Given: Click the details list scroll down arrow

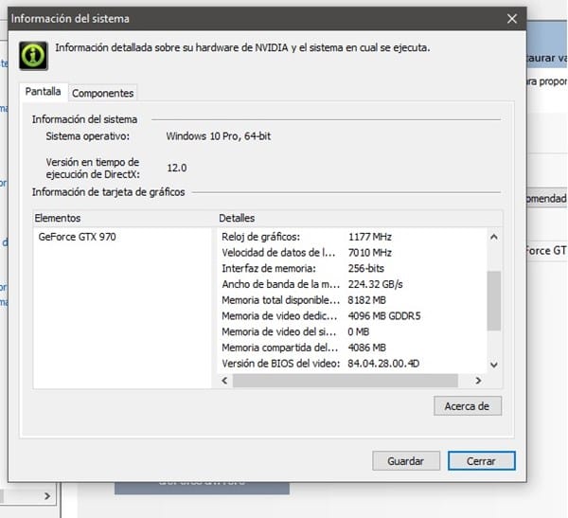Looking at the screenshot, I should 494,365.
